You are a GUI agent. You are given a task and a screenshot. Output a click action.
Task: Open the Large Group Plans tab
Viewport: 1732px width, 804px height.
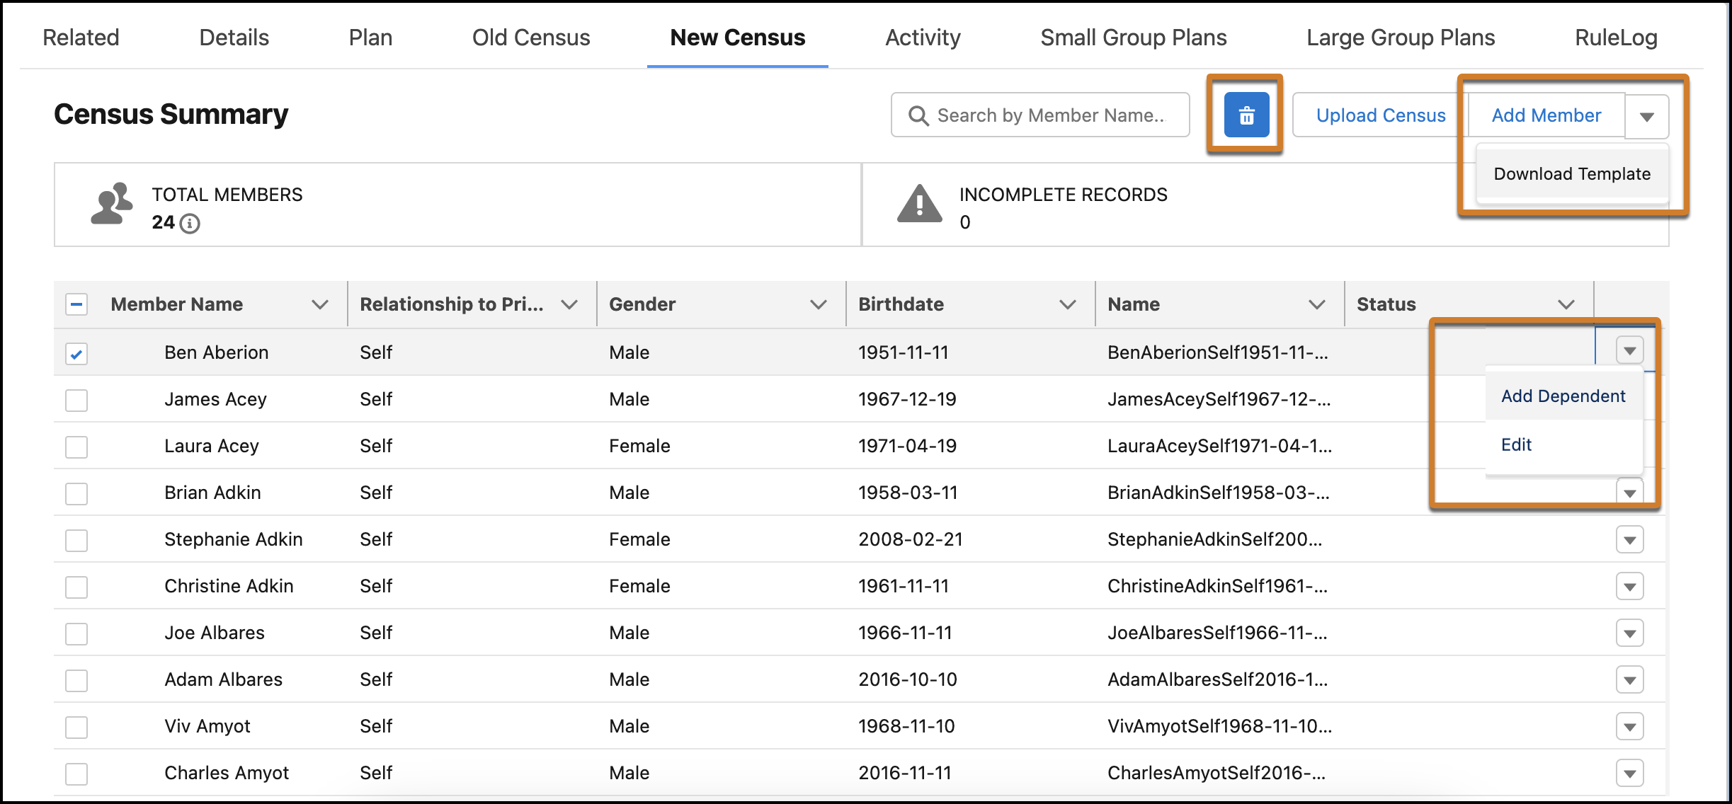(x=1401, y=38)
